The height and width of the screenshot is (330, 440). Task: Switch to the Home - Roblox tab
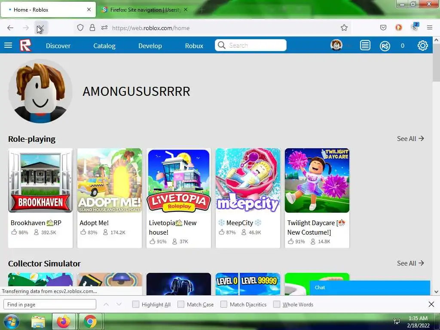tap(48, 9)
